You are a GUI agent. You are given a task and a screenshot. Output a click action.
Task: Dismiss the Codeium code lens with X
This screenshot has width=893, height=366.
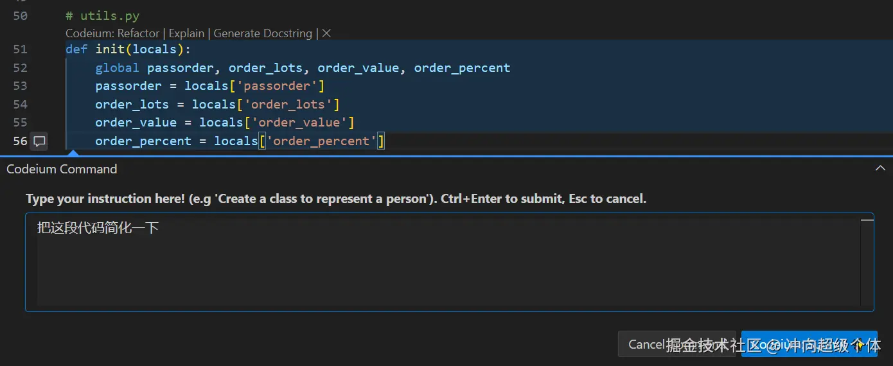(x=326, y=33)
